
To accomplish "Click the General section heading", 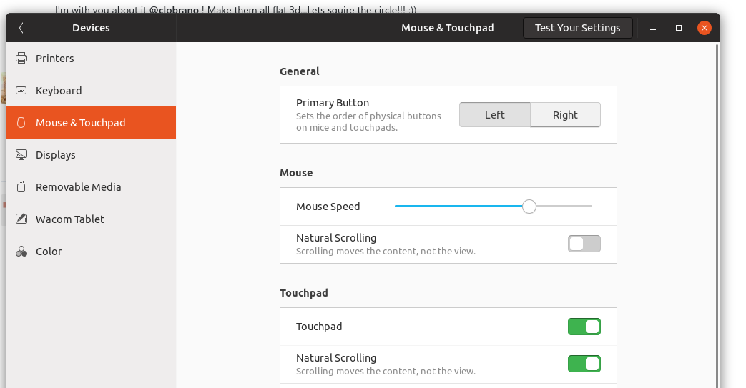I will pyautogui.click(x=299, y=71).
